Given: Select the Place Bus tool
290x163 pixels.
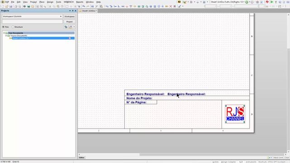Looking at the screenshot, I should [111, 6].
